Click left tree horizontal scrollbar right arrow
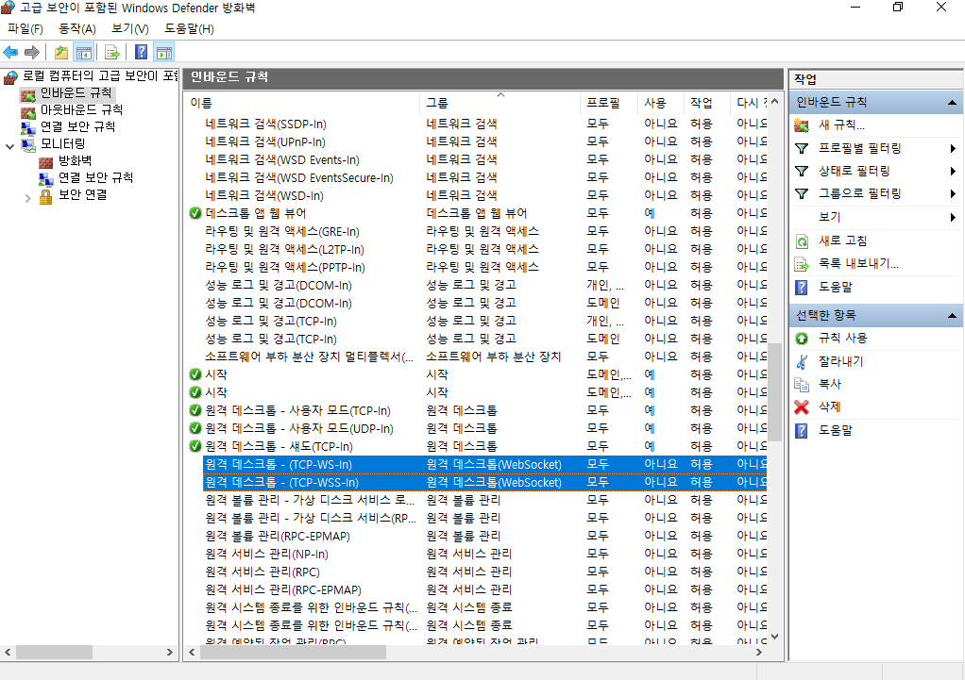 pos(170,653)
